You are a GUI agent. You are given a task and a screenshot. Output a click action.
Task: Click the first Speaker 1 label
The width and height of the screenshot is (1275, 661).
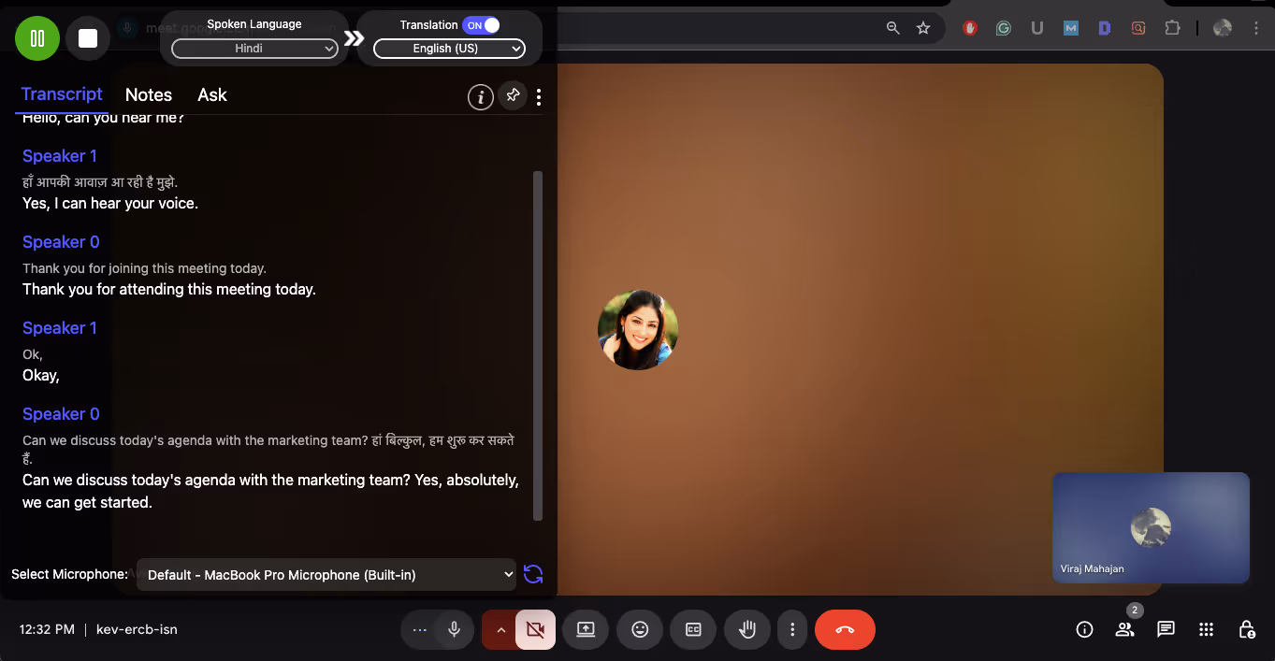(60, 156)
